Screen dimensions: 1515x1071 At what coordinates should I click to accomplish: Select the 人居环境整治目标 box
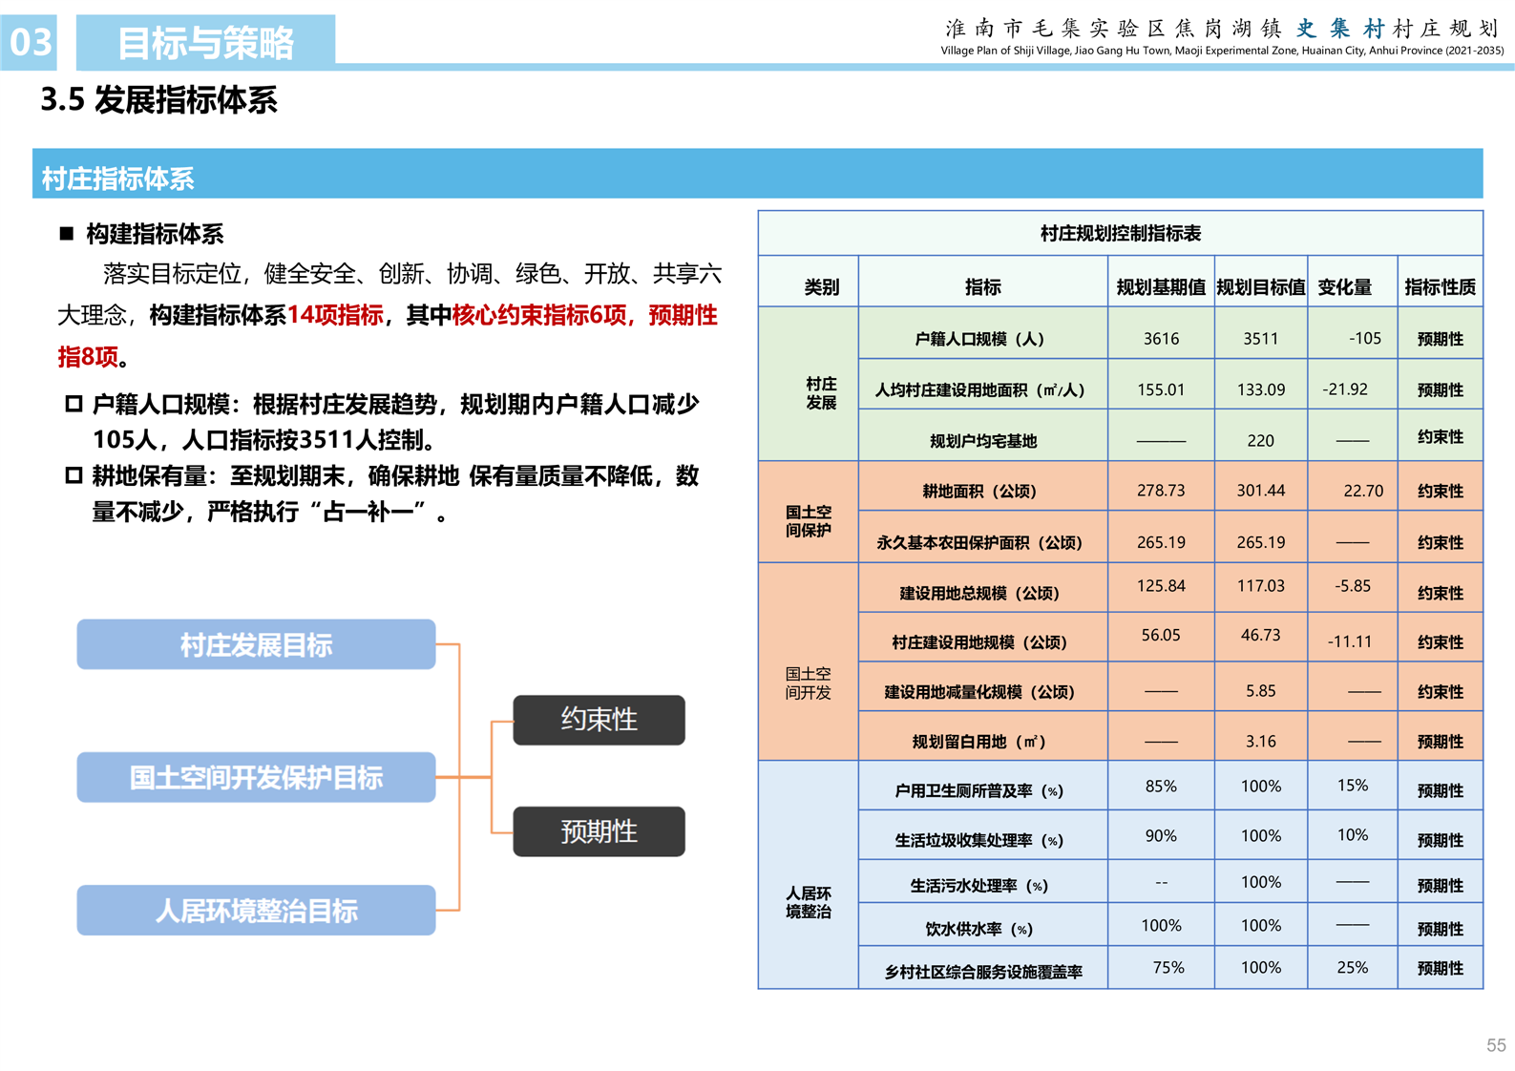tap(256, 910)
